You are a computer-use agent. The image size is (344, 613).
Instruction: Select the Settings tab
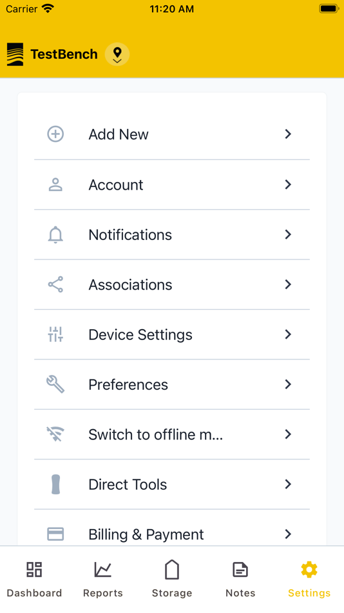click(309, 579)
